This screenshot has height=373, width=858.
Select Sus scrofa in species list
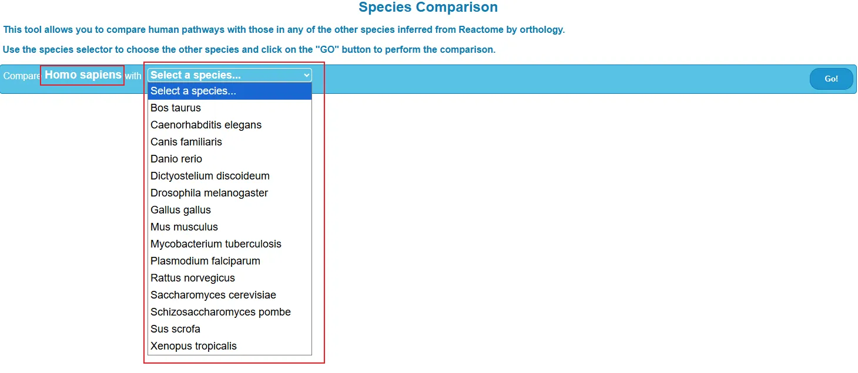(x=175, y=329)
